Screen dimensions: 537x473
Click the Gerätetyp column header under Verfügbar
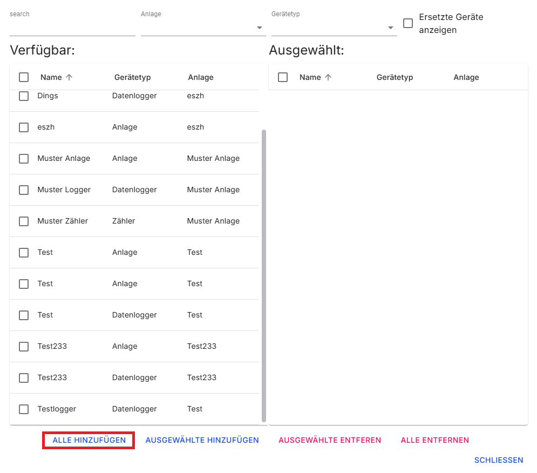(x=132, y=77)
